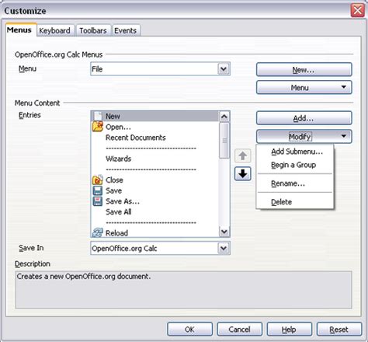Select the separator line below Save All
The height and width of the screenshot is (342, 368).
154,222
